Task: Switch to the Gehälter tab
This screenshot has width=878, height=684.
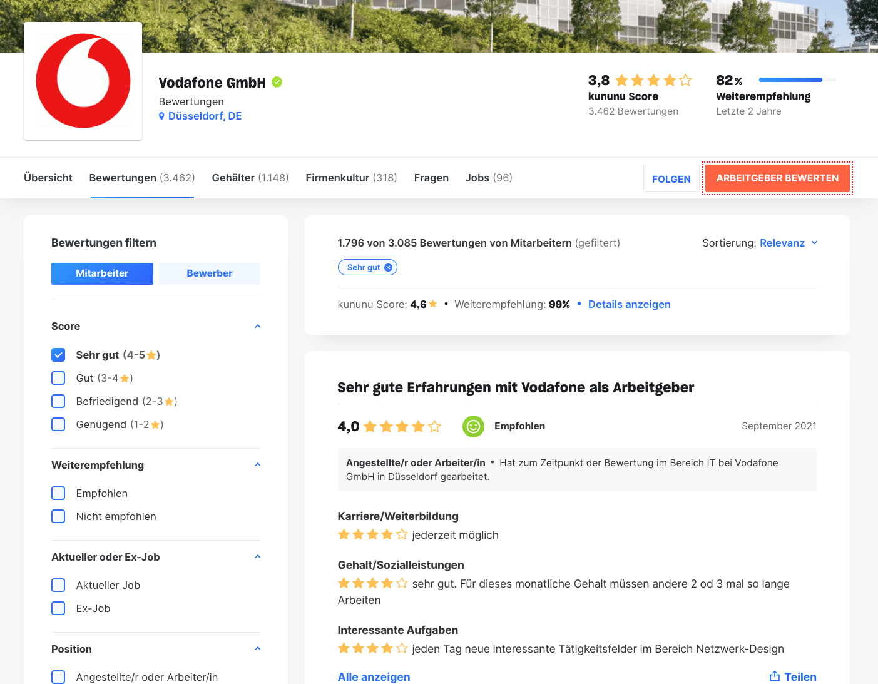Action: (250, 178)
